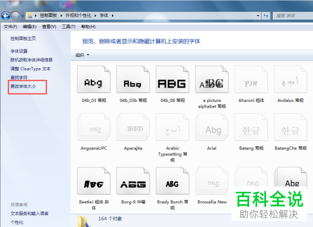Open 个性化 link at sidebar bottom

coord(17,223)
